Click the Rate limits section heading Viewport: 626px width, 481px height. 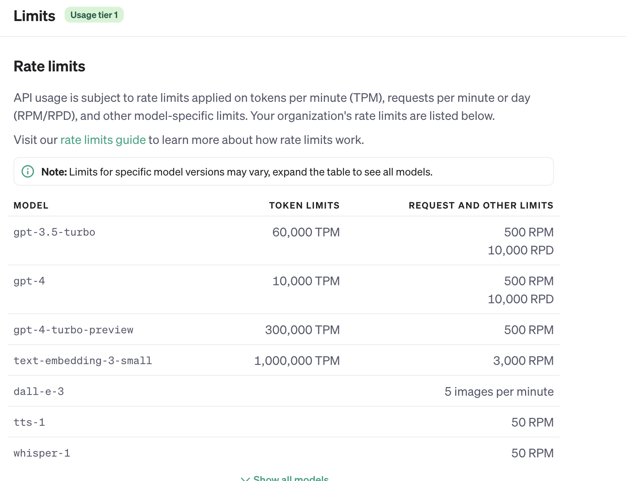click(50, 66)
